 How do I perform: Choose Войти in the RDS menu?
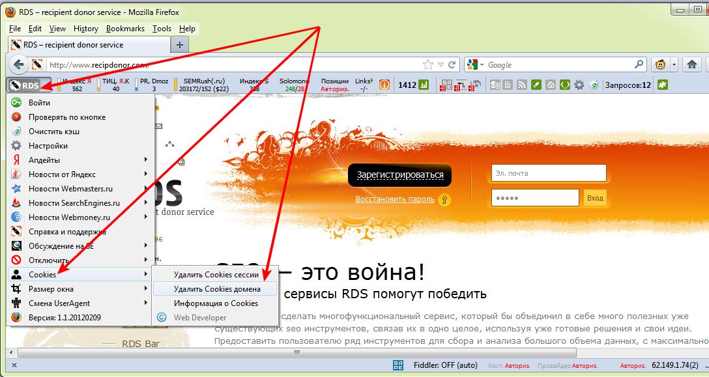point(81,103)
